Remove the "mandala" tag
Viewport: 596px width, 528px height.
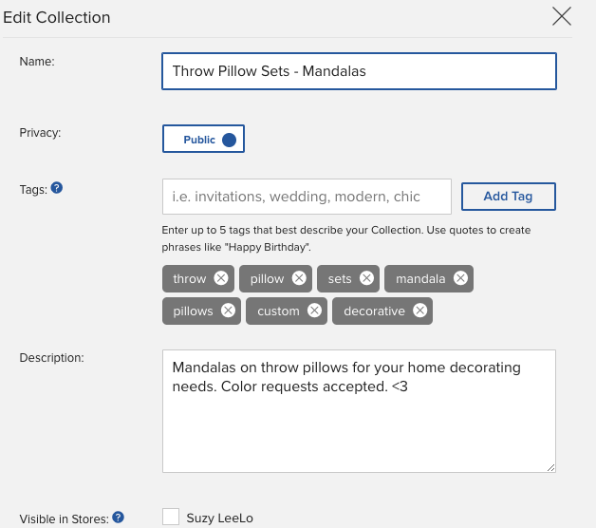click(x=460, y=278)
